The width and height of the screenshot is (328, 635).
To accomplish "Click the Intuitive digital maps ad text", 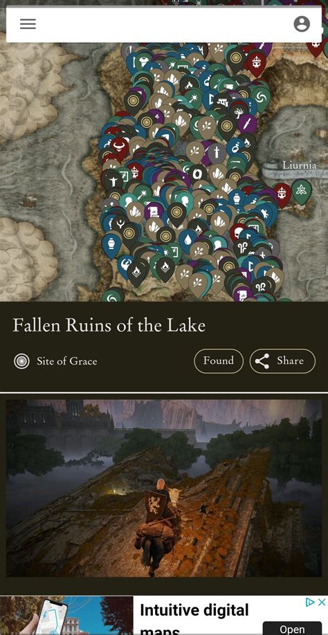I will tap(194, 619).
